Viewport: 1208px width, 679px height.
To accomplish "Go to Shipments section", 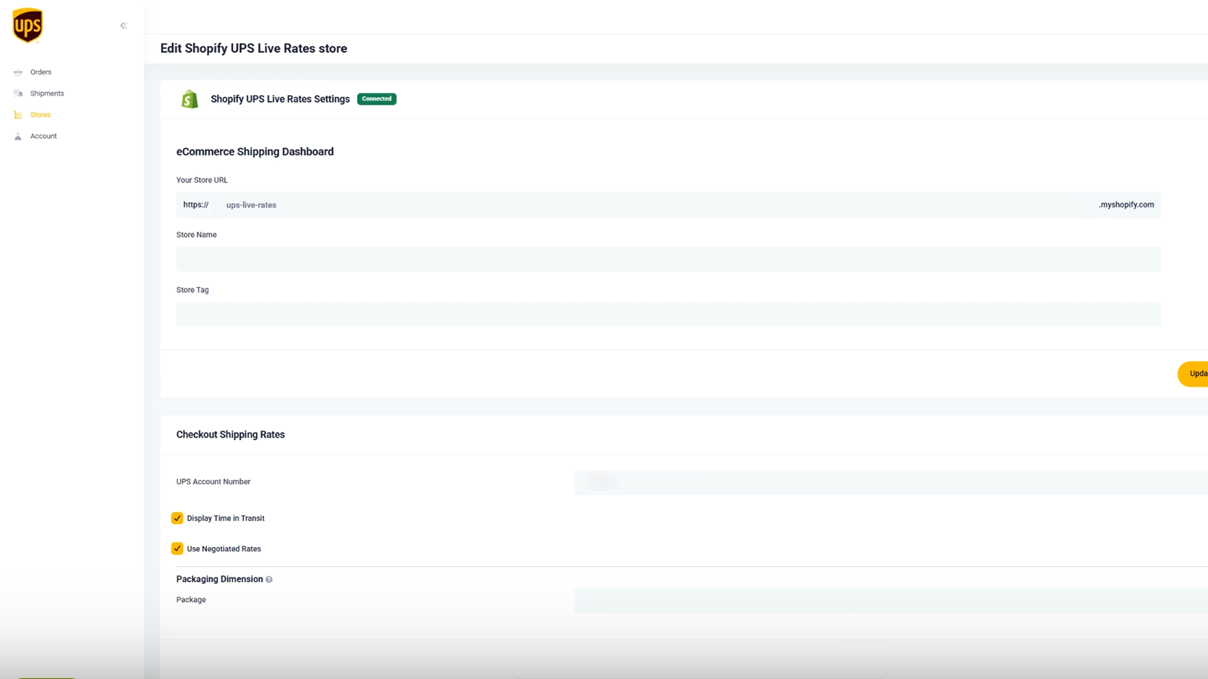I will (x=47, y=94).
